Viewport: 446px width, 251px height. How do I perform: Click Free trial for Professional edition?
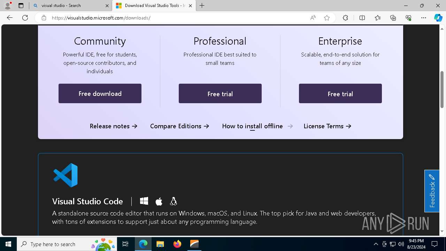click(220, 93)
